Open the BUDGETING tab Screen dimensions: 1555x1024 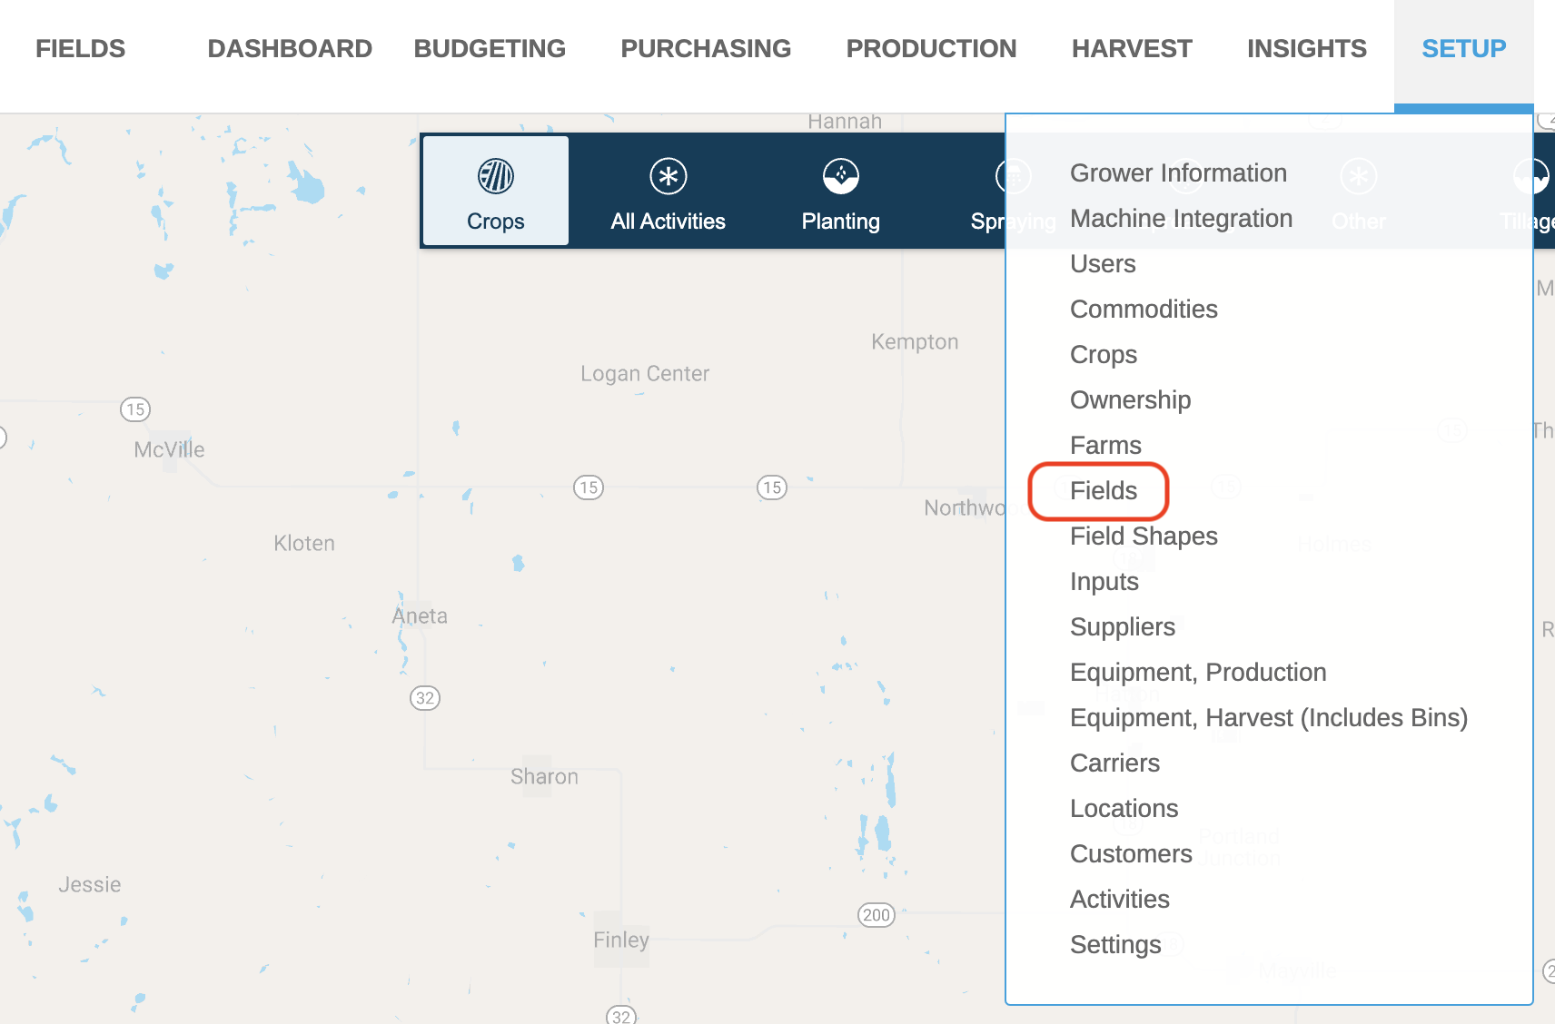click(490, 49)
